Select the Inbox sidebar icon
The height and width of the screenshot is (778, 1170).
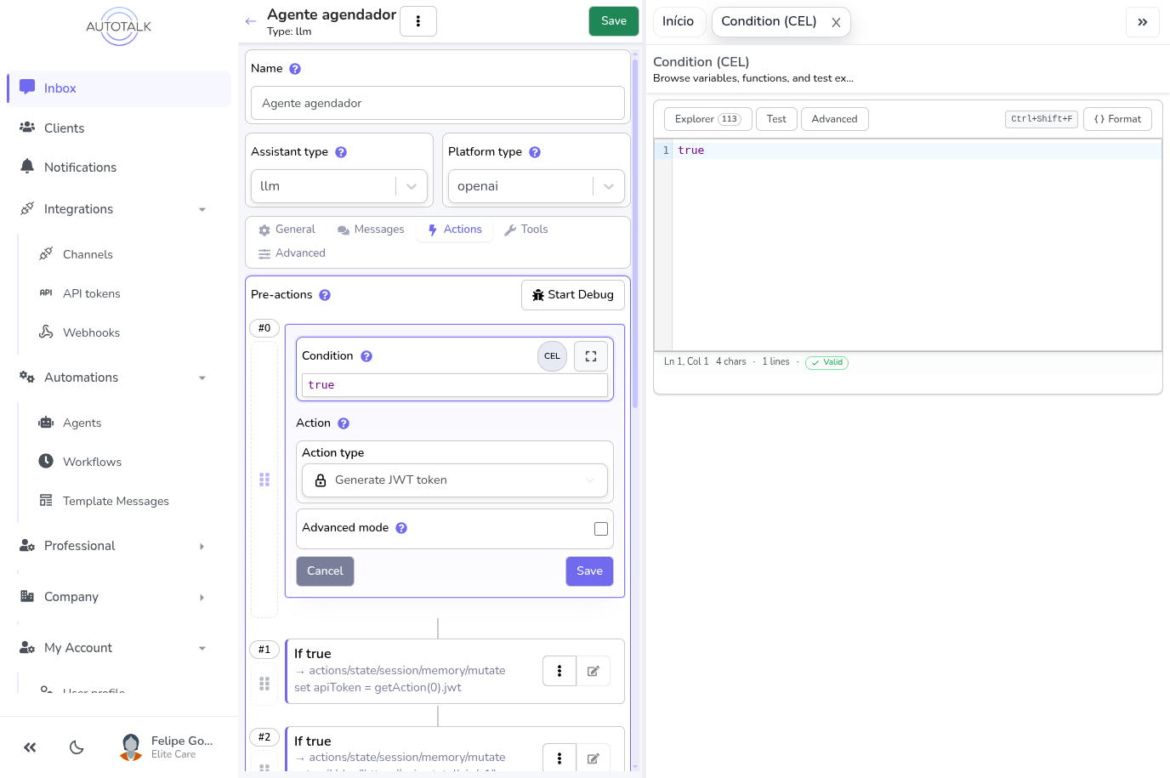coord(27,88)
